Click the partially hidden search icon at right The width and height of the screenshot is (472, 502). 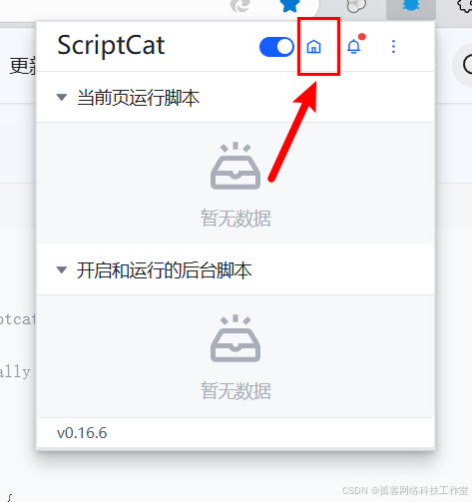467,65
